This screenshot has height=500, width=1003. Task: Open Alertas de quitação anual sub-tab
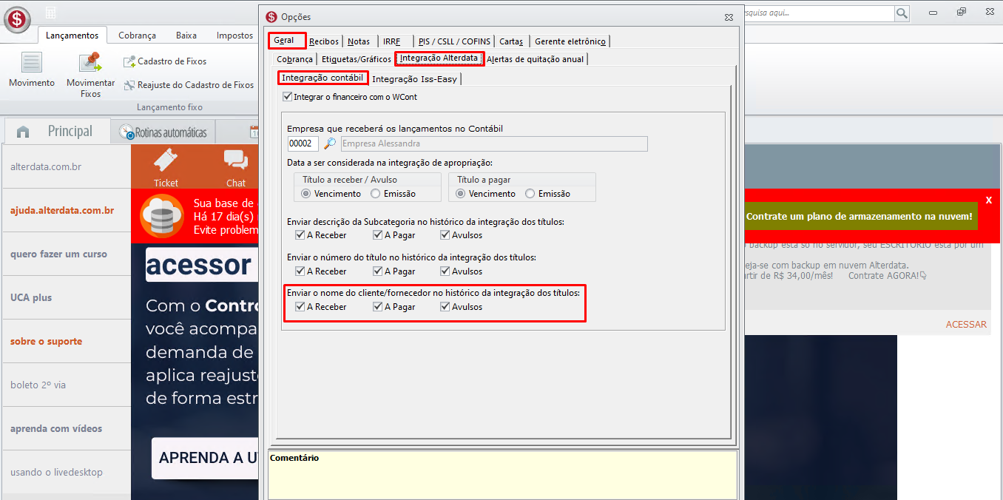pos(536,59)
